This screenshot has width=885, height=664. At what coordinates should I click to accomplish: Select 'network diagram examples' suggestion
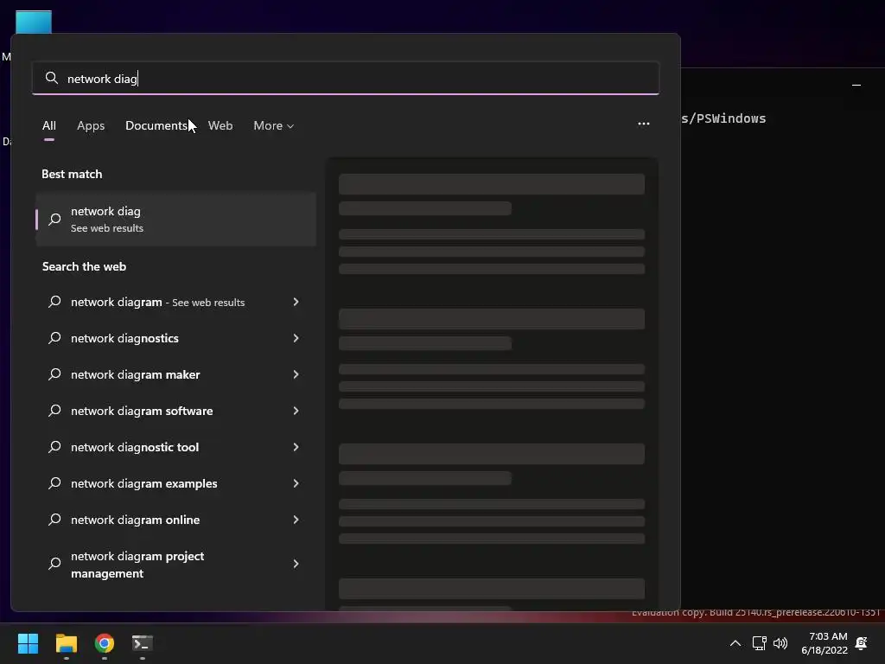pyautogui.click(x=176, y=483)
